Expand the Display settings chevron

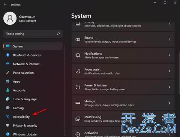pos(169,24)
